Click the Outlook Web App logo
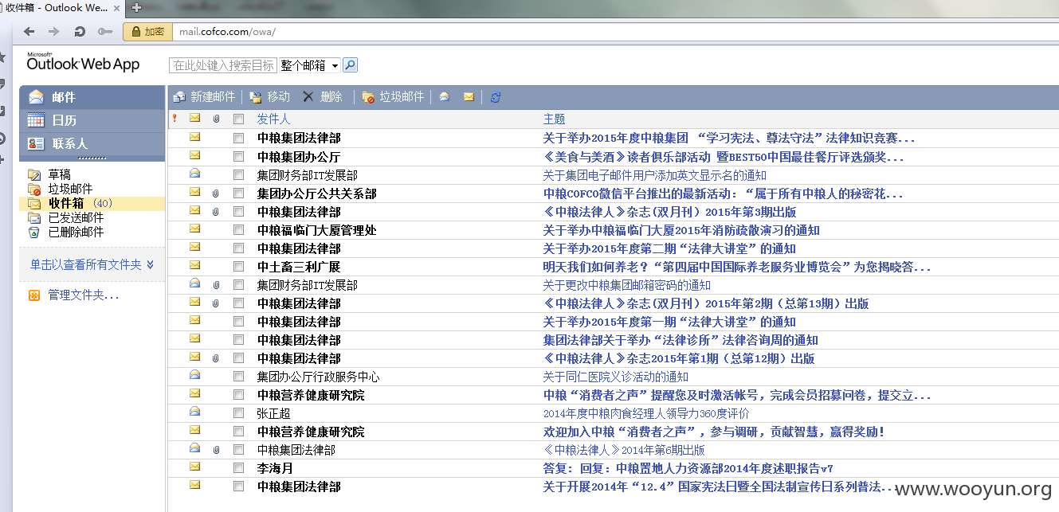Image resolution: width=1059 pixels, height=512 pixels. coord(83,63)
